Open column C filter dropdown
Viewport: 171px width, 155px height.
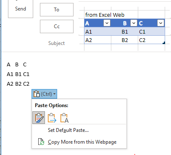(x=160, y=23)
